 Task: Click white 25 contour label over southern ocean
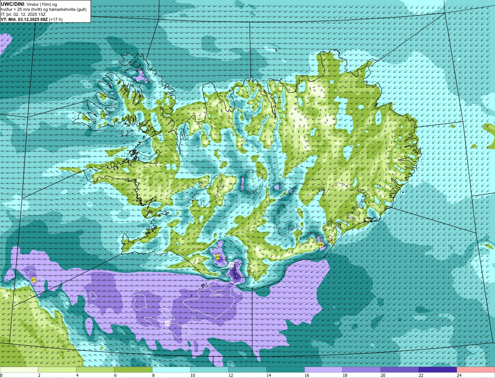pyautogui.click(x=167, y=323)
